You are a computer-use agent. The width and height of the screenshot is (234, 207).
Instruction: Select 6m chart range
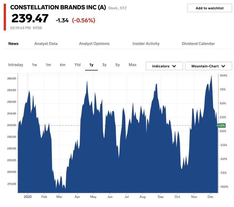point(63,65)
